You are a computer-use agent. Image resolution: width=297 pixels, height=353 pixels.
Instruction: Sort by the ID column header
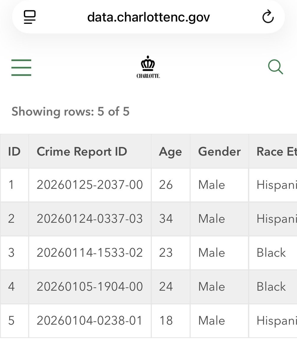14,151
